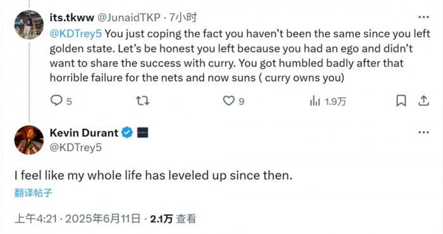Retweet the its.tkww post
The image size is (443, 234).
pos(142,101)
